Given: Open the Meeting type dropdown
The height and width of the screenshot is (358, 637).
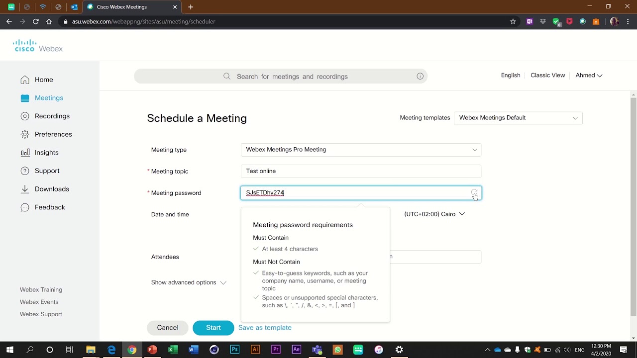Looking at the screenshot, I should (x=361, y=150).
